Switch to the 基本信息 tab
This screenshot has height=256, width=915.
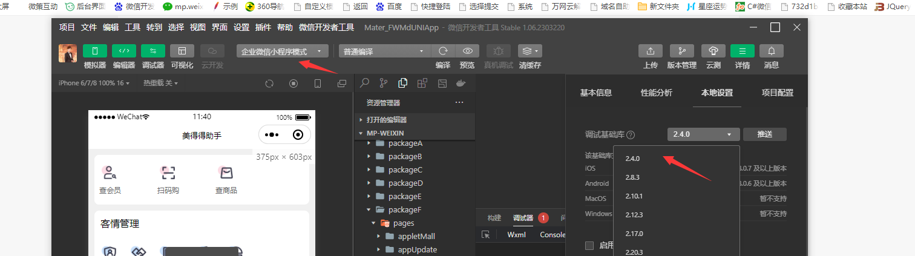coord(596,93)
